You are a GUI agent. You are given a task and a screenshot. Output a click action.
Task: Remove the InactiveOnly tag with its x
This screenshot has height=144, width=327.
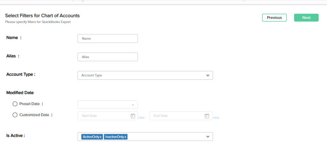(x=125, y=137)
